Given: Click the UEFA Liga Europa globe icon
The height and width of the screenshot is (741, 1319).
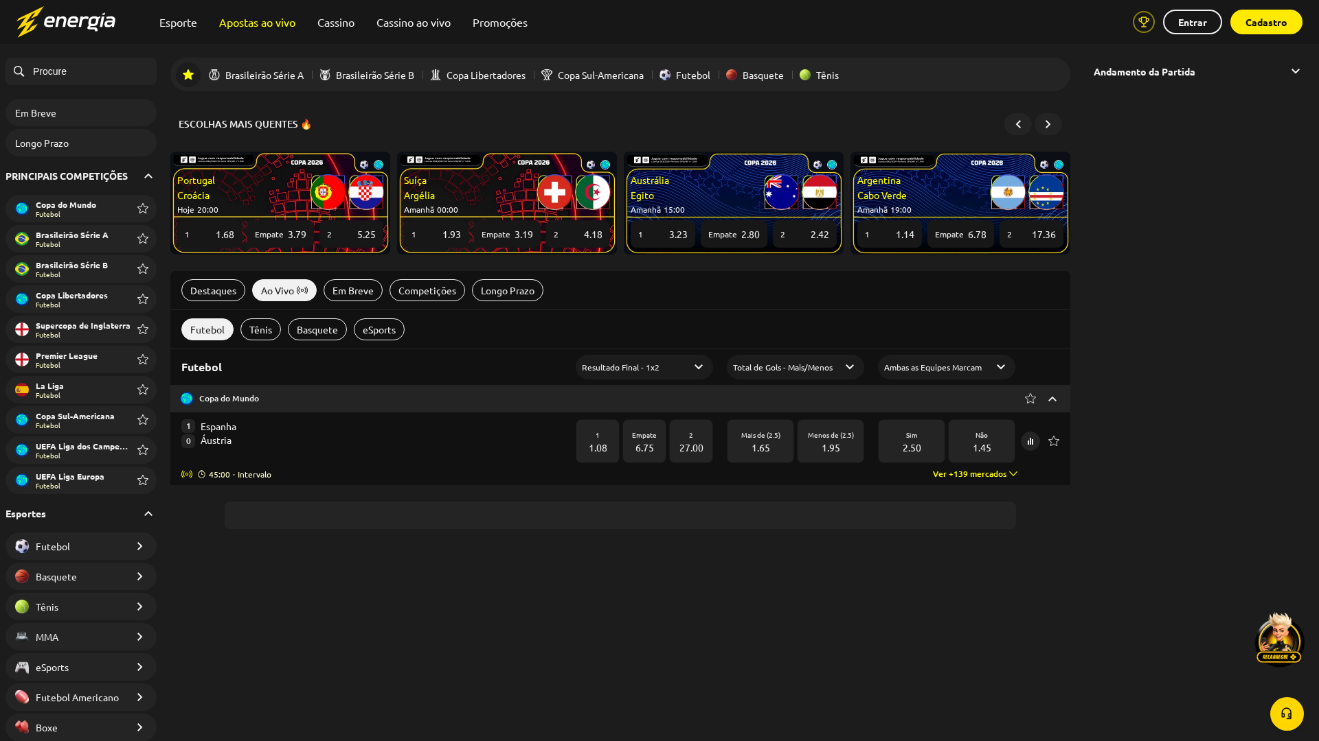Looking at the screenshot, I should click(x=22, y=480).
